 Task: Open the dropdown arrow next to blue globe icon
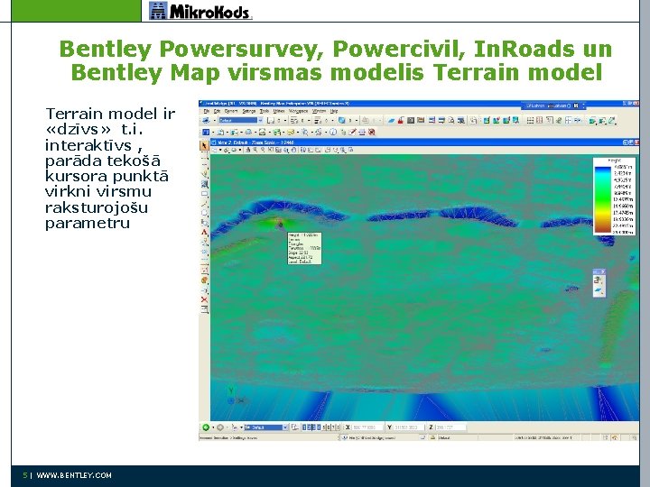pos(357,121)
